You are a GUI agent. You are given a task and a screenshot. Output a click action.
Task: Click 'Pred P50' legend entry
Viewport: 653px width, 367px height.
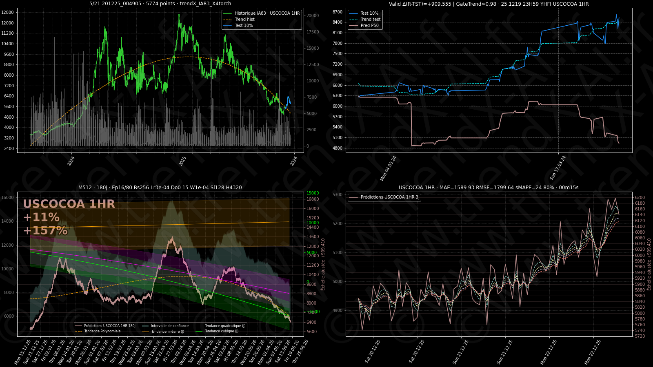point(369,26)
